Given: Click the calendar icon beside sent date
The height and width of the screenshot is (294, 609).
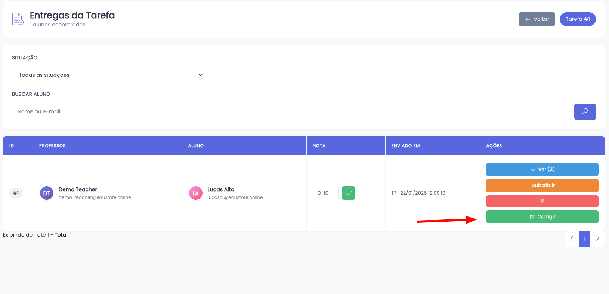Looking at the screenshot, I should click(394, 193).
